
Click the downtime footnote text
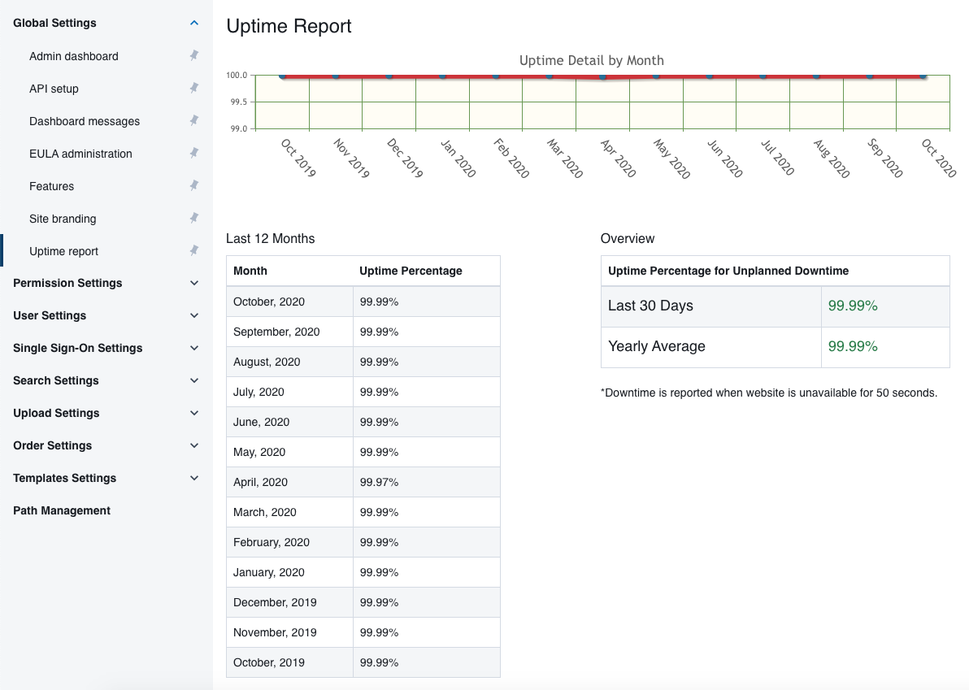point(769,393)
